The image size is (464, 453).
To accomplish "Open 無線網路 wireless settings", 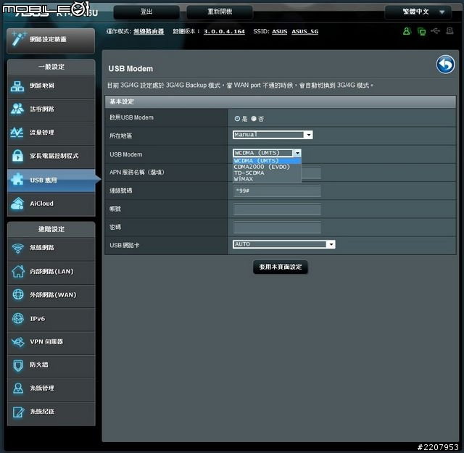I will (x=51, y=249).
